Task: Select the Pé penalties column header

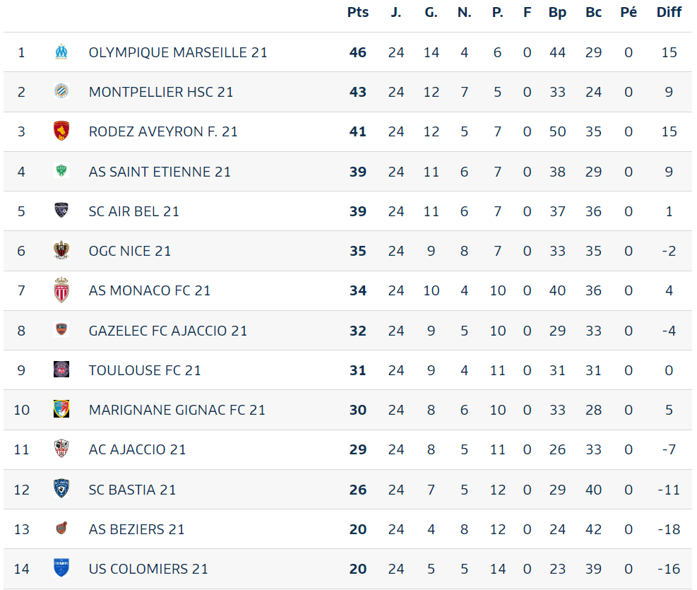Action: 628,12
